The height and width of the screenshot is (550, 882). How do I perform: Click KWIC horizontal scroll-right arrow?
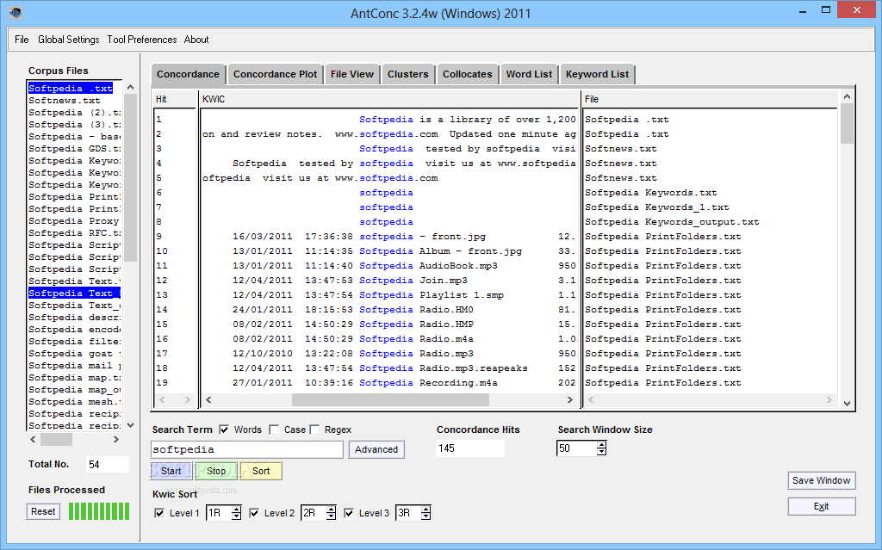[x=570, y=400]
